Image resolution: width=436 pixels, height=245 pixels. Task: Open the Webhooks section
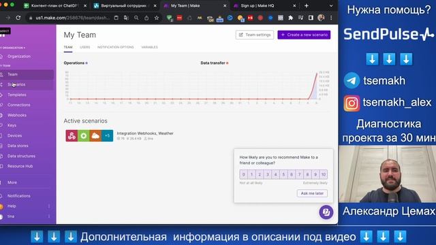(x=16, y=115)
